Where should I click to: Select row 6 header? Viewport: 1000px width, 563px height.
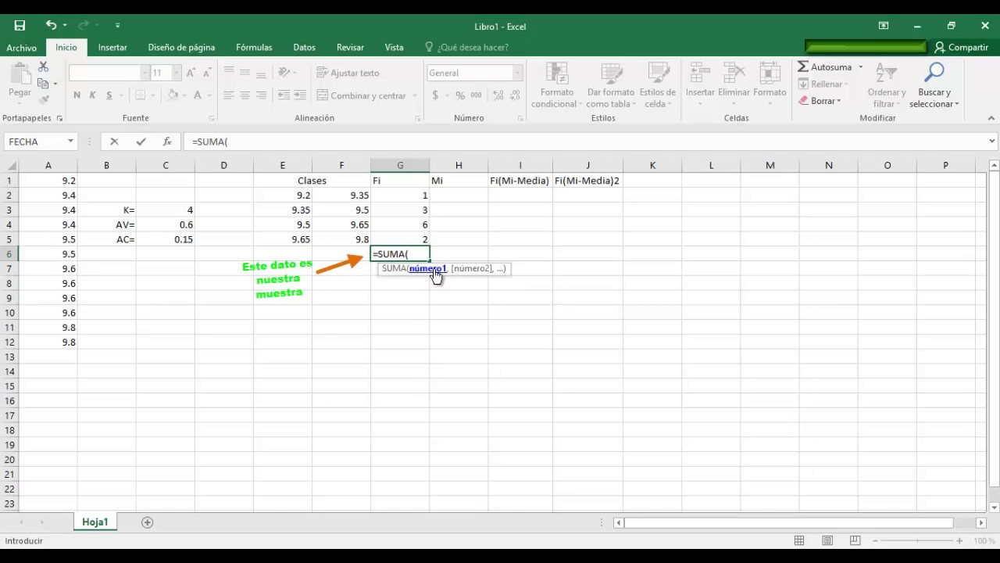9,254
